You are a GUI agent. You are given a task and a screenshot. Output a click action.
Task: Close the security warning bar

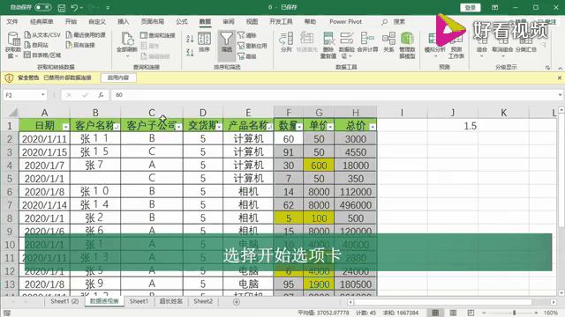point(560,77)
